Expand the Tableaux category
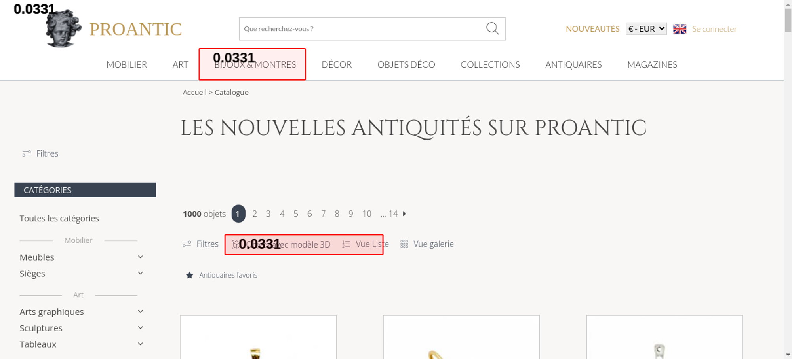Viewport: 792px width, 359px height. (x=140, y=344)
